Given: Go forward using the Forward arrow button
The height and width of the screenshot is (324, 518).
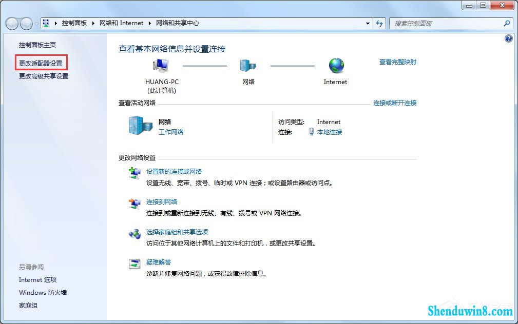Looking at the screenshot, I should coord(26,24).
